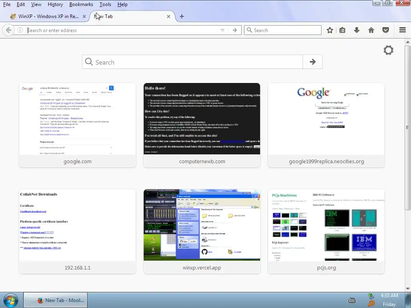Click the Back navigation arrow
Viewport: 411px width, 308px height.
8,30
